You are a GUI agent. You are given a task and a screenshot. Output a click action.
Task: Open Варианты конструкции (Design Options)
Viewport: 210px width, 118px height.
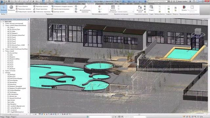click(x=113, y=9)
